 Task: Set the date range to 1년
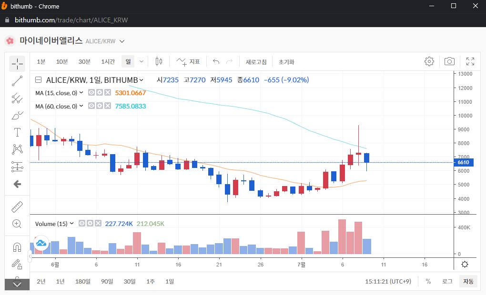[x=61, y=281]
